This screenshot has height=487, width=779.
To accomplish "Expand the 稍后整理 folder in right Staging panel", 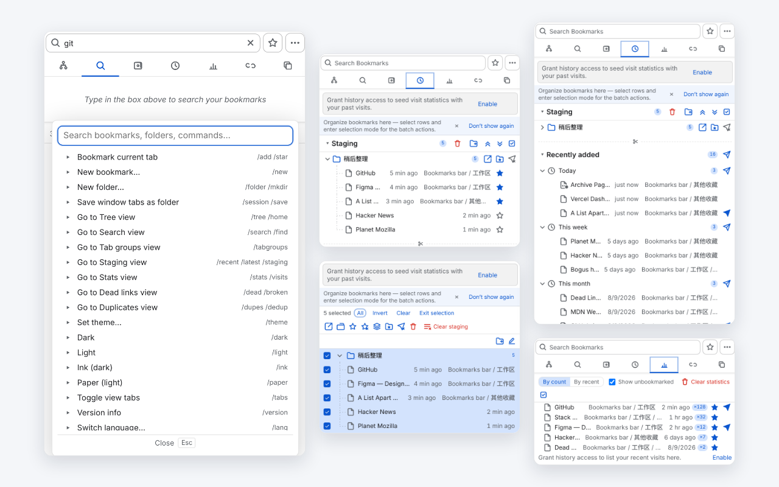I will coord(542,127).
